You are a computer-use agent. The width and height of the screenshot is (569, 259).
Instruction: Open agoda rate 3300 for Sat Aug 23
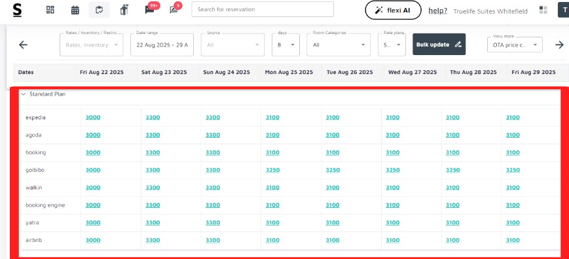[x=153, y=135]
